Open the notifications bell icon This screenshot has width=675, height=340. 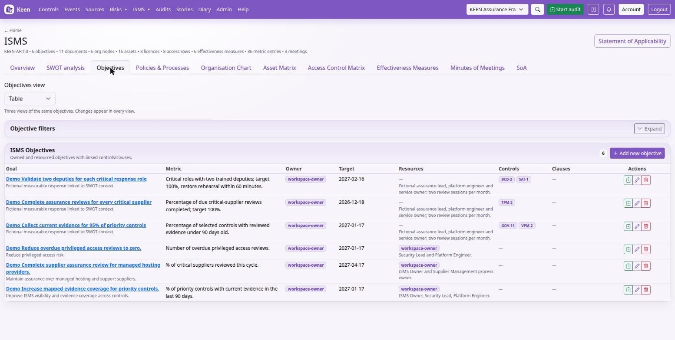pos(609,10)
